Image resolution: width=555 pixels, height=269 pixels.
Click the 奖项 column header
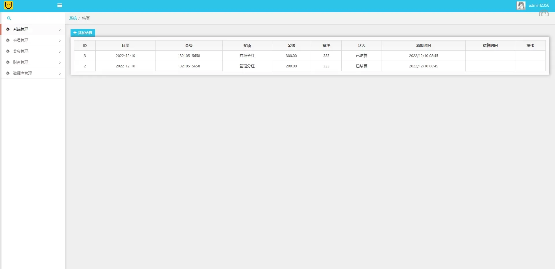247,45
